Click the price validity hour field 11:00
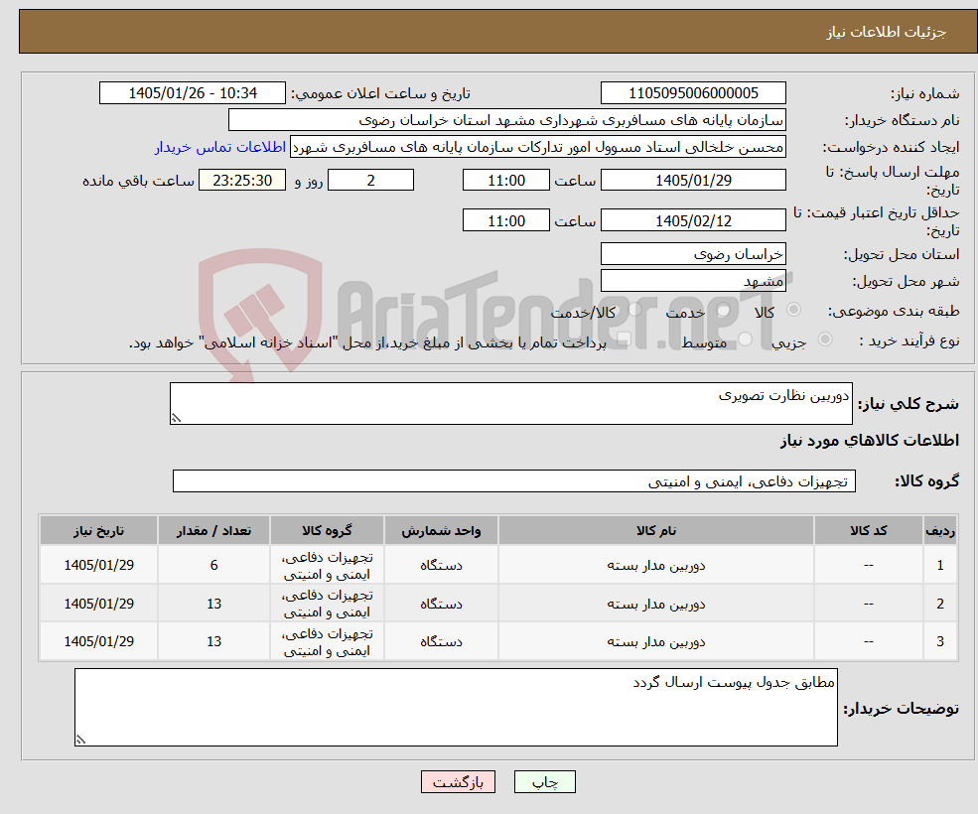Screen dimensions: 978x814 pos(505,220)
